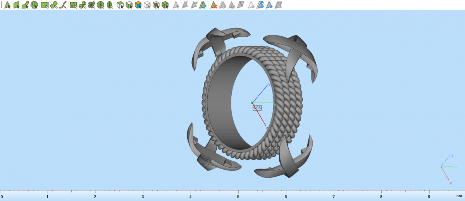Screen dimensions: 465x201
Task: Delete selection via green triangle red X
Action: tap(213, 5)
